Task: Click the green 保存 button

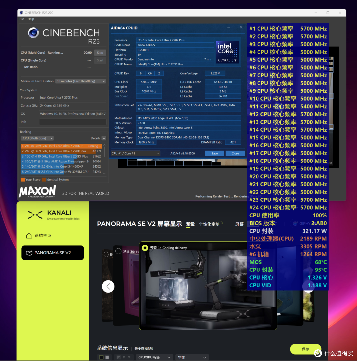Action: point(305,349)
